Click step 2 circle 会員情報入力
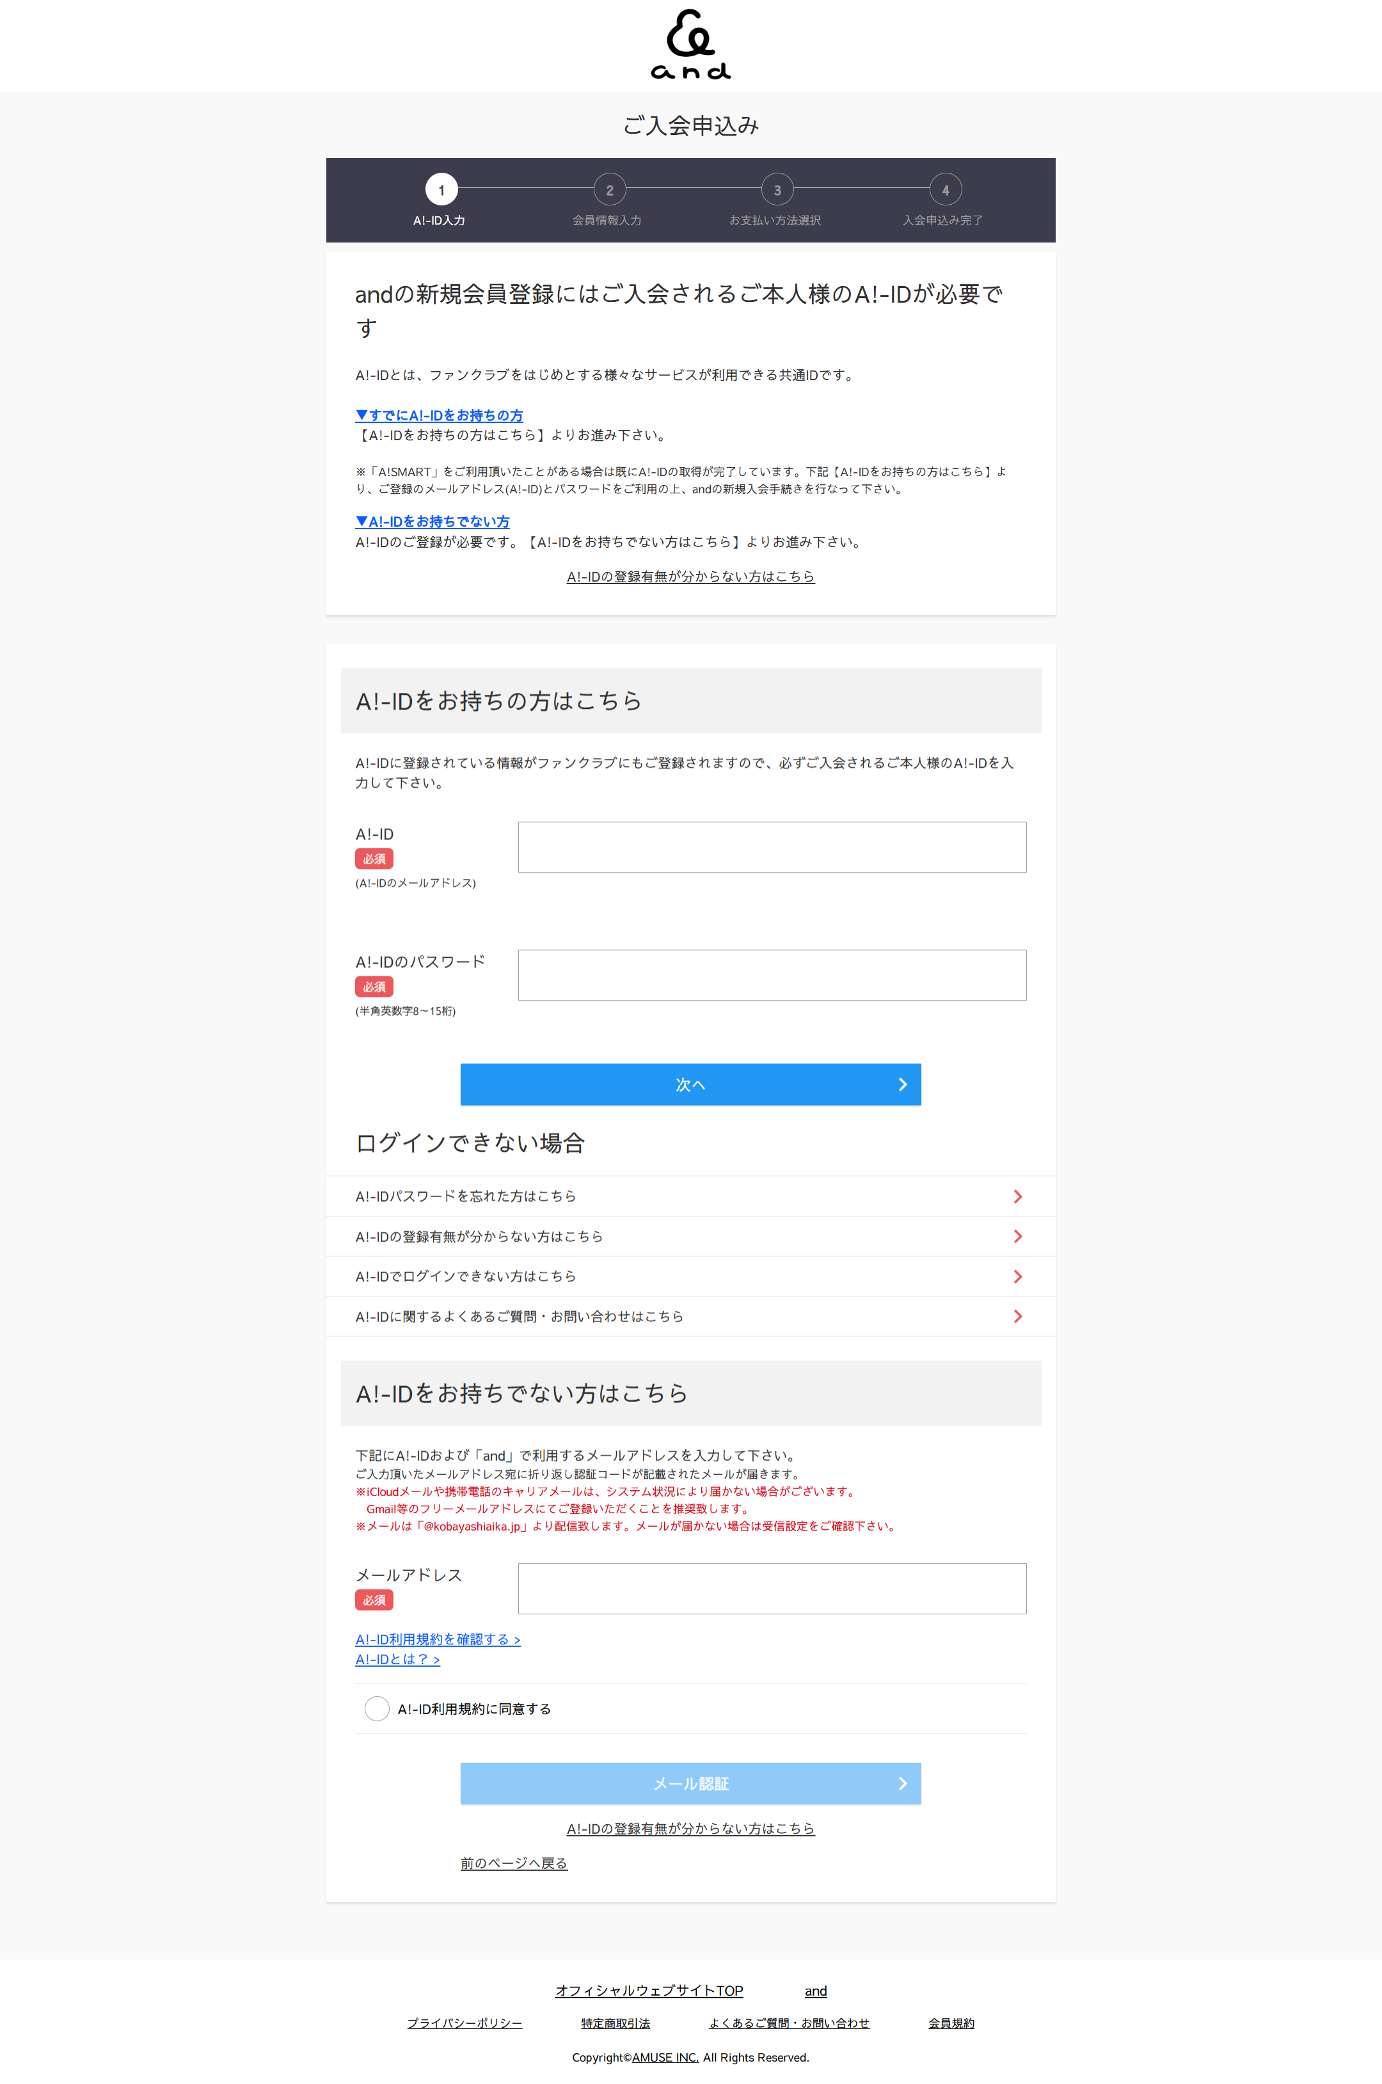 point(609,189)
